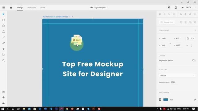Switch to the Prototype tab

(32, 7)
